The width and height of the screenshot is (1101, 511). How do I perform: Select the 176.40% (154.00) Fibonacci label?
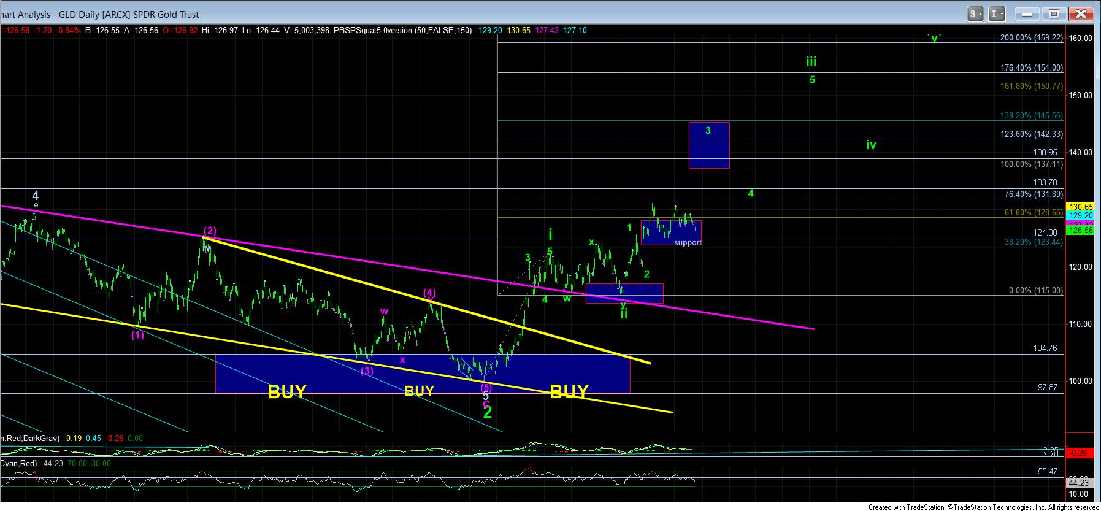pos(1032,67)
